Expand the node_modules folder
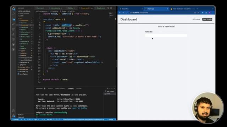This screenshot has height=127, width=227. 24,13
